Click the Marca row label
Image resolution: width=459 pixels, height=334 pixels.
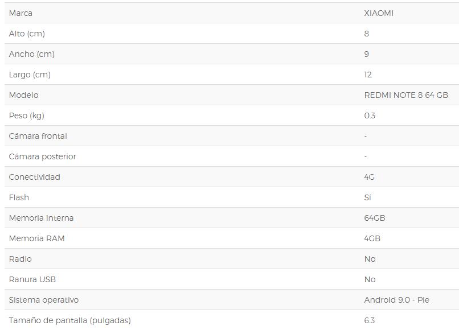click(x=21, y=13)
